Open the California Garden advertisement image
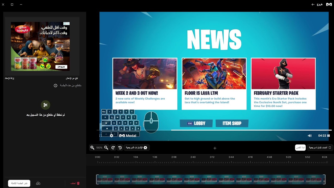 tap(40, 46)
